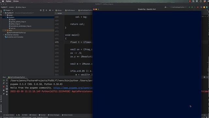This screenshot has width=209, height=118.
Task: Pin the Run tab
Action: (4, 94)
